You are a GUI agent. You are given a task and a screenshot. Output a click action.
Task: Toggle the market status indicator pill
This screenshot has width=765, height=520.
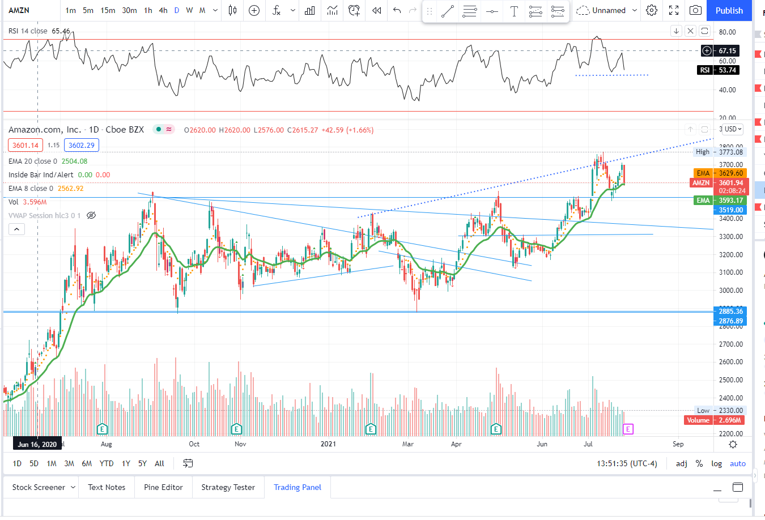[164, 129]
